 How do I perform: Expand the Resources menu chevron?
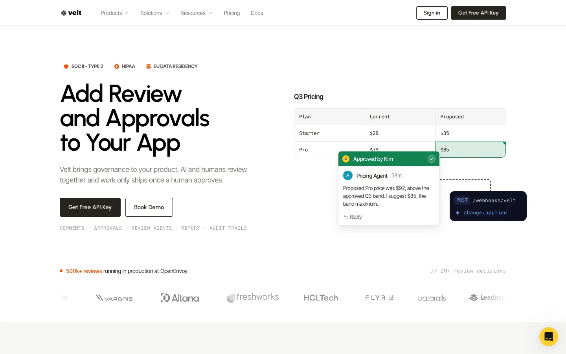[x=210, y=13]
